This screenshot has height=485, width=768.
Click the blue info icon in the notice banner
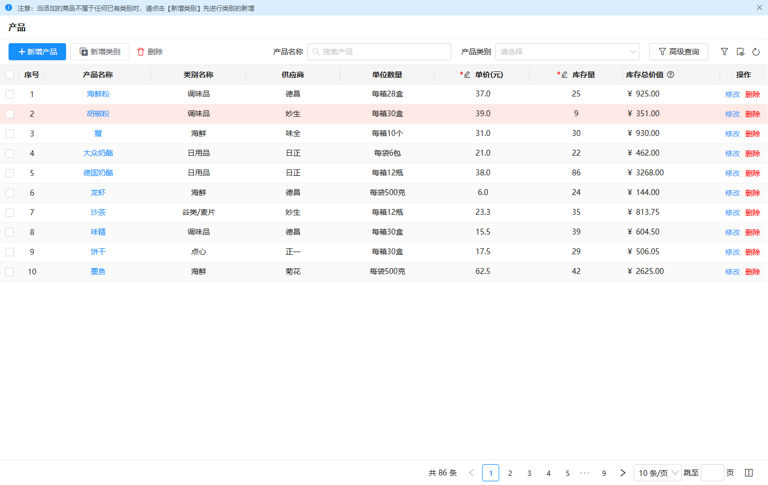[x=9, y=7]
